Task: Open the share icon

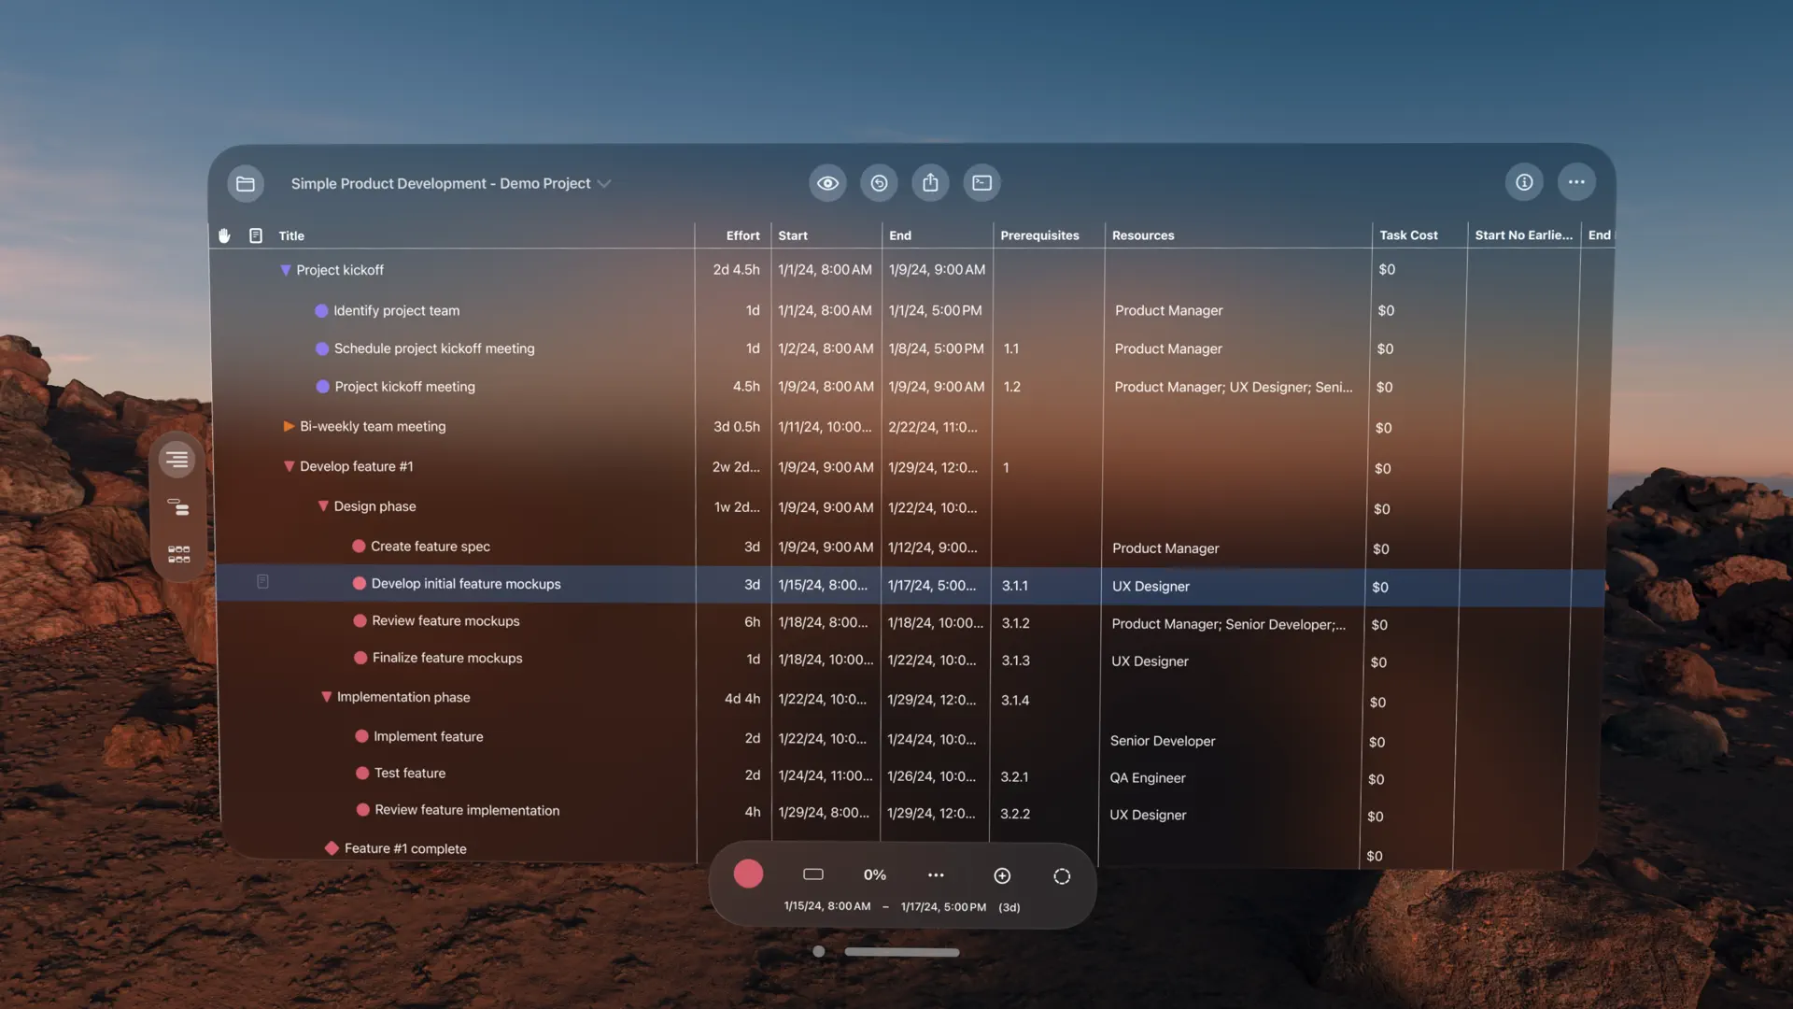Action: tap(930, 183)
